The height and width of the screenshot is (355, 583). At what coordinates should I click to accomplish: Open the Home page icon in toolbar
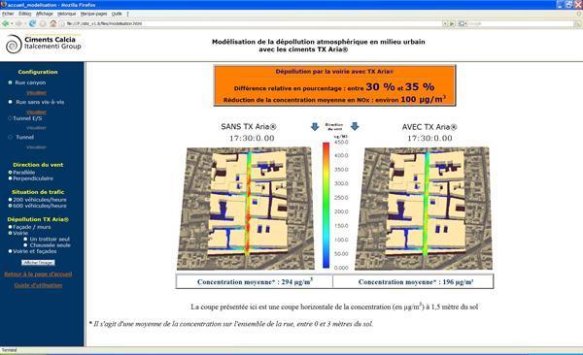click(53, 23)
